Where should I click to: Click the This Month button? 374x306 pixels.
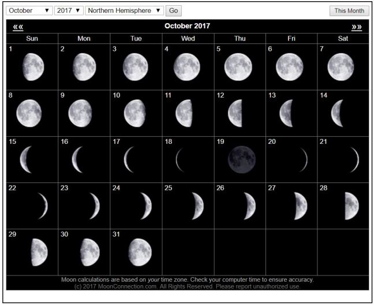coord(349,10)
